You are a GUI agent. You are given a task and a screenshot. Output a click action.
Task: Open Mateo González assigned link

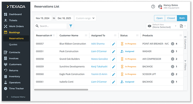99,59
